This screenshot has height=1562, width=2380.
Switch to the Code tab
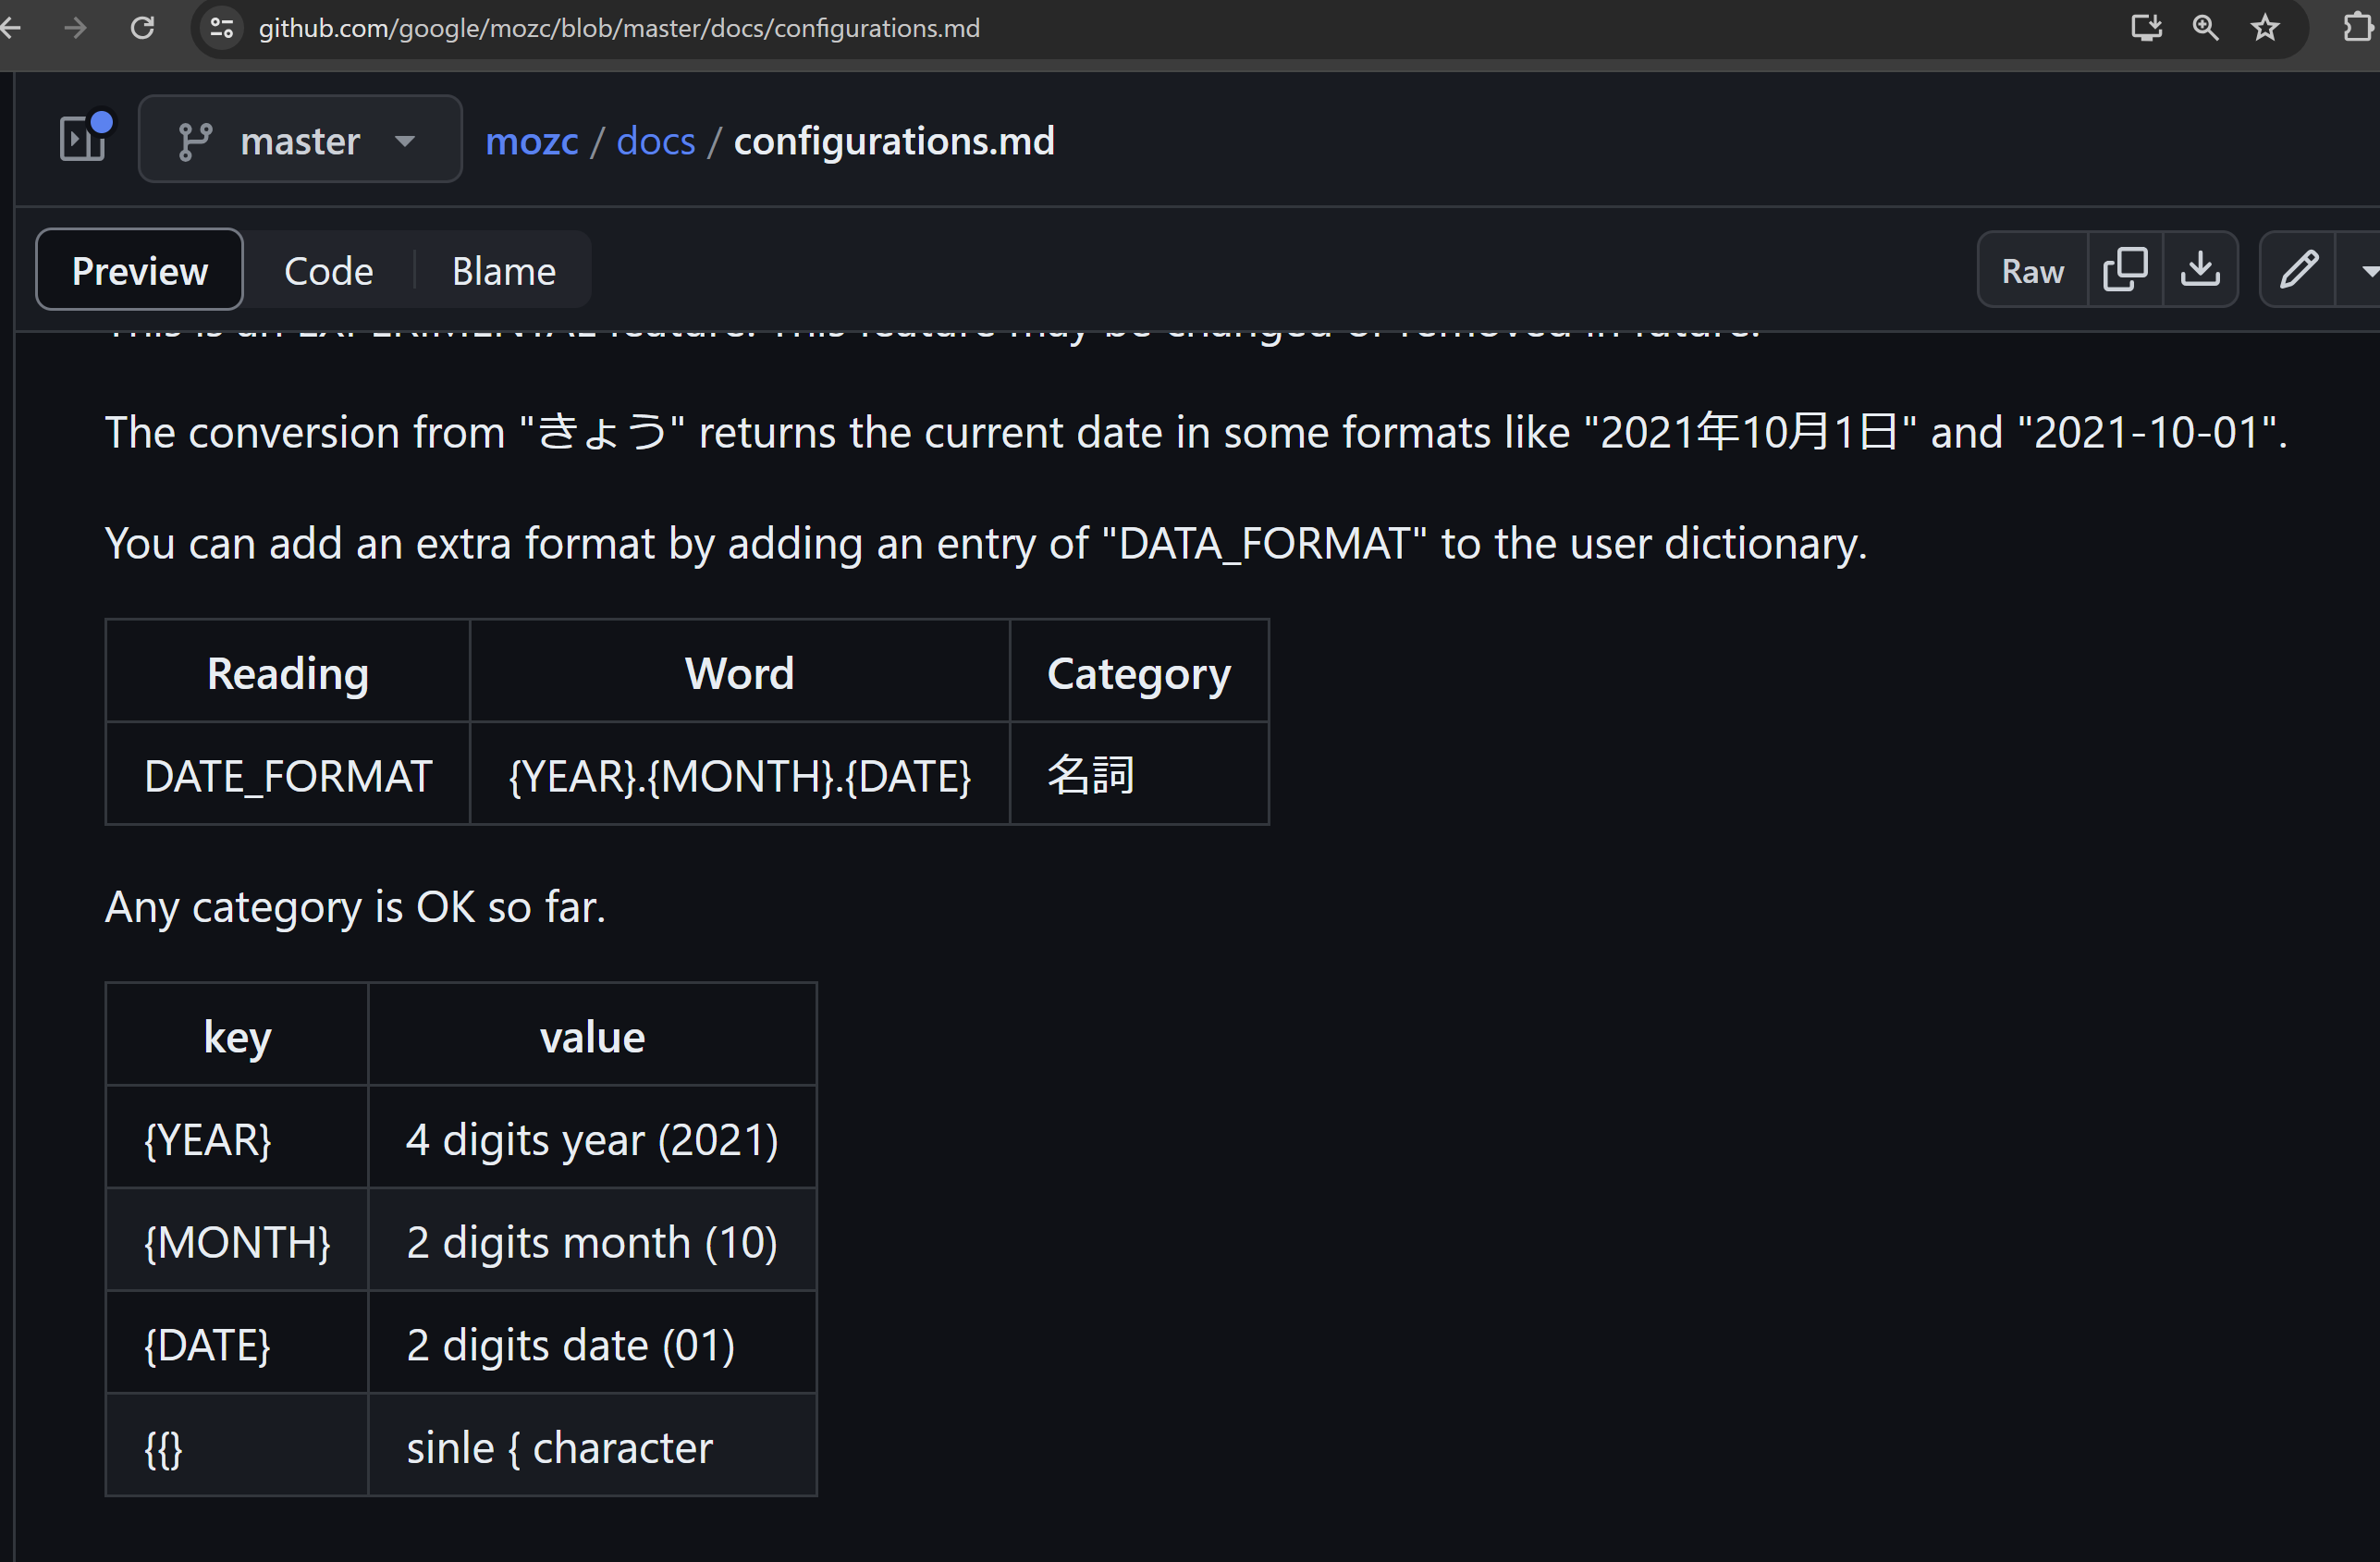328,271
